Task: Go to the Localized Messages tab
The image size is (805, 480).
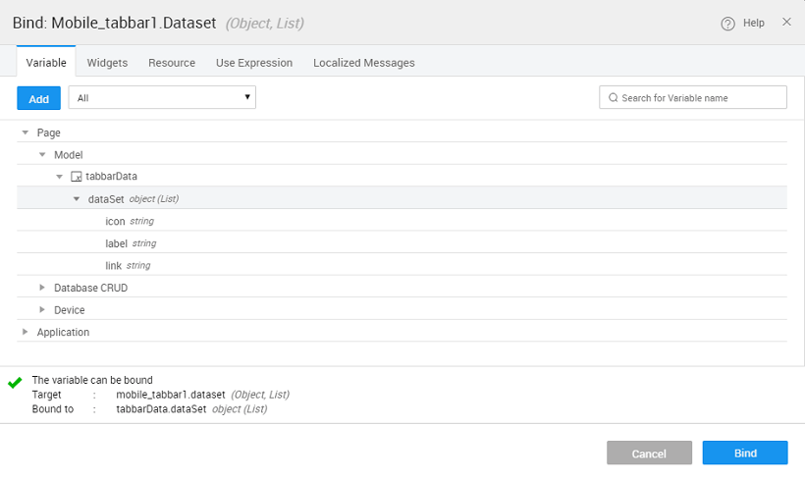Action: point(363,63)
